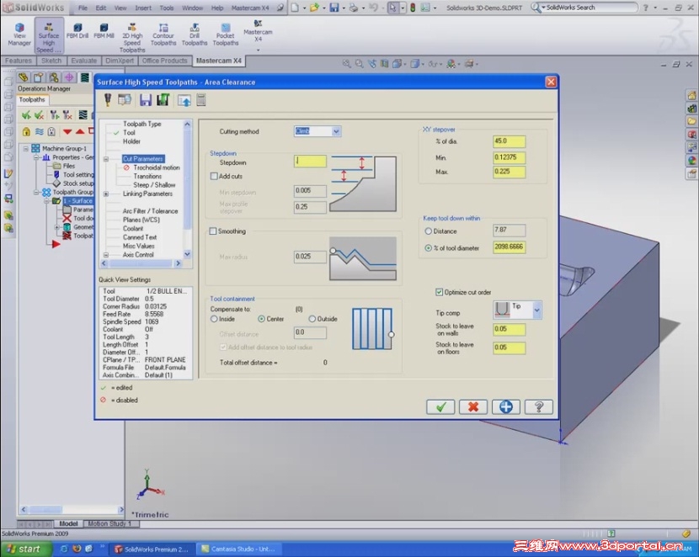Click the save icon in SolidWorks toolbar
699x557 pixels.
pyautogui.click(x=334, y=8)
